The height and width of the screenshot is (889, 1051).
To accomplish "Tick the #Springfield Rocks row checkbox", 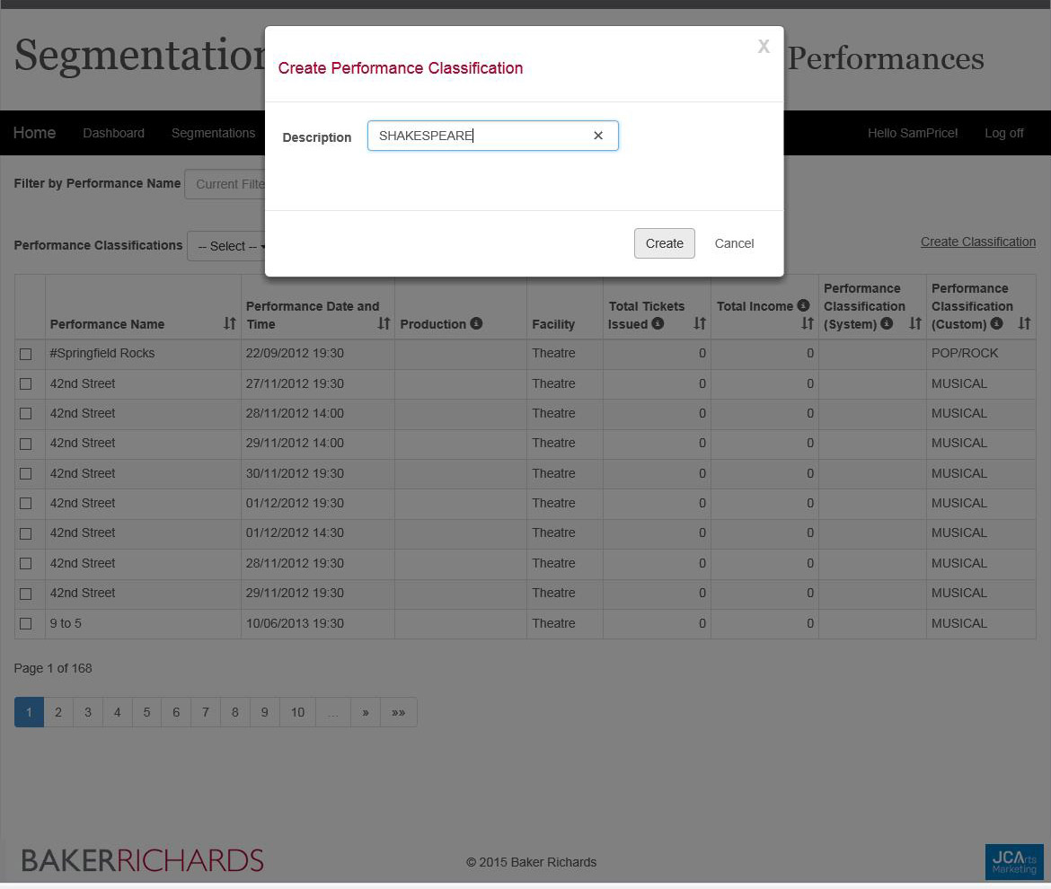I will click(26, 354).
